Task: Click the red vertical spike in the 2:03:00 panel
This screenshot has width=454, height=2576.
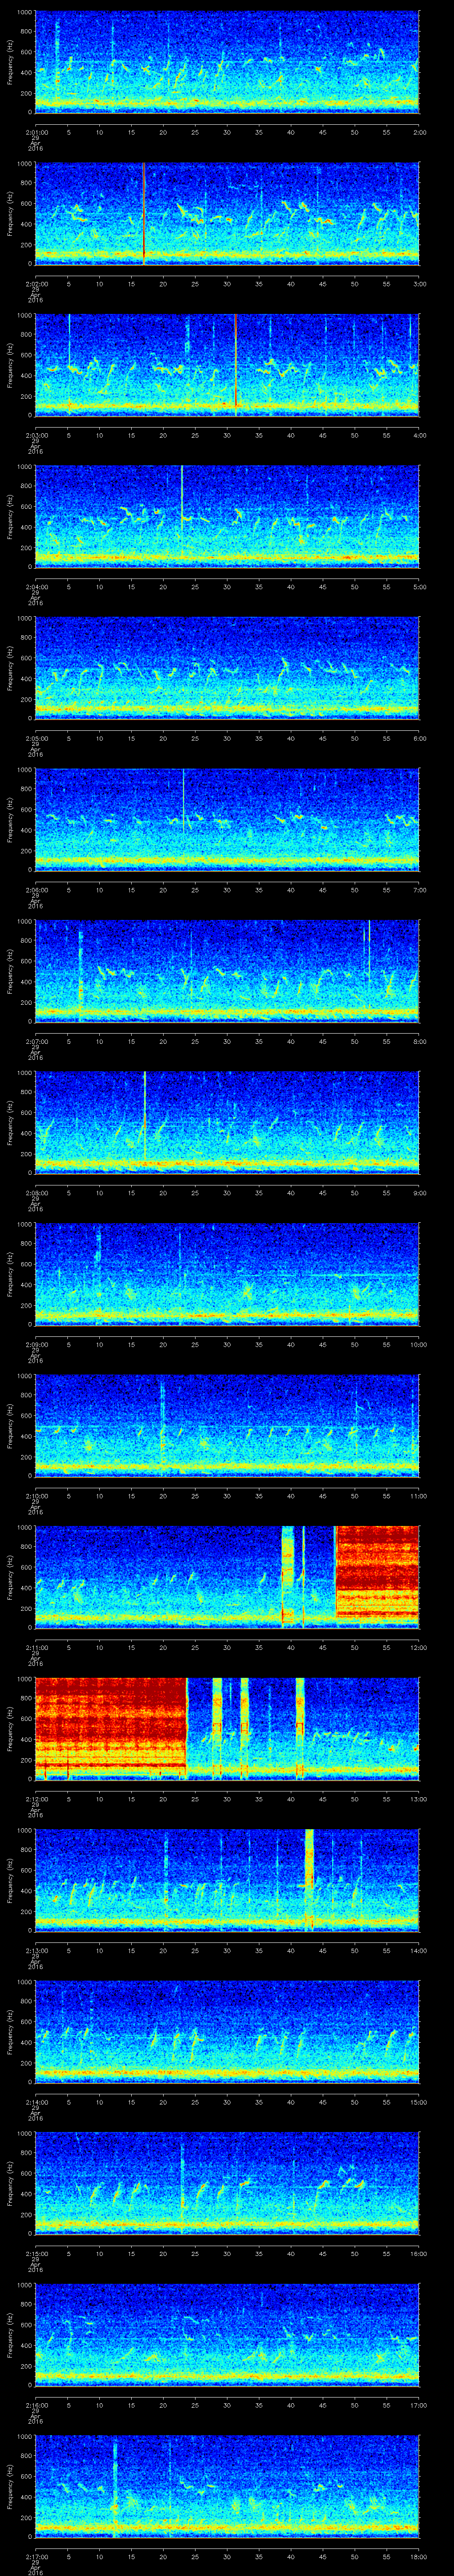Action: point(235,362)
